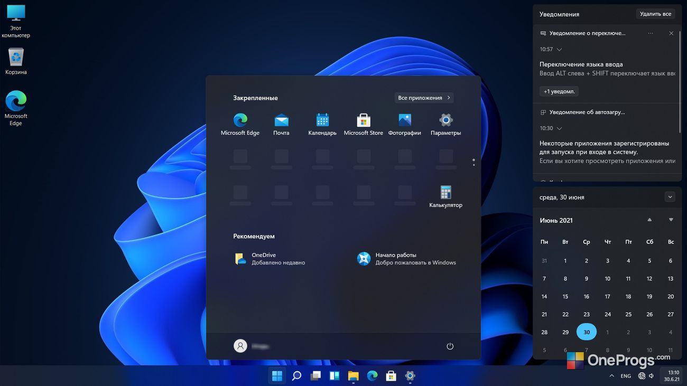Select June 24 in calendar
Image resolution: width=687 pixels, height=386 pixels.
608,314
